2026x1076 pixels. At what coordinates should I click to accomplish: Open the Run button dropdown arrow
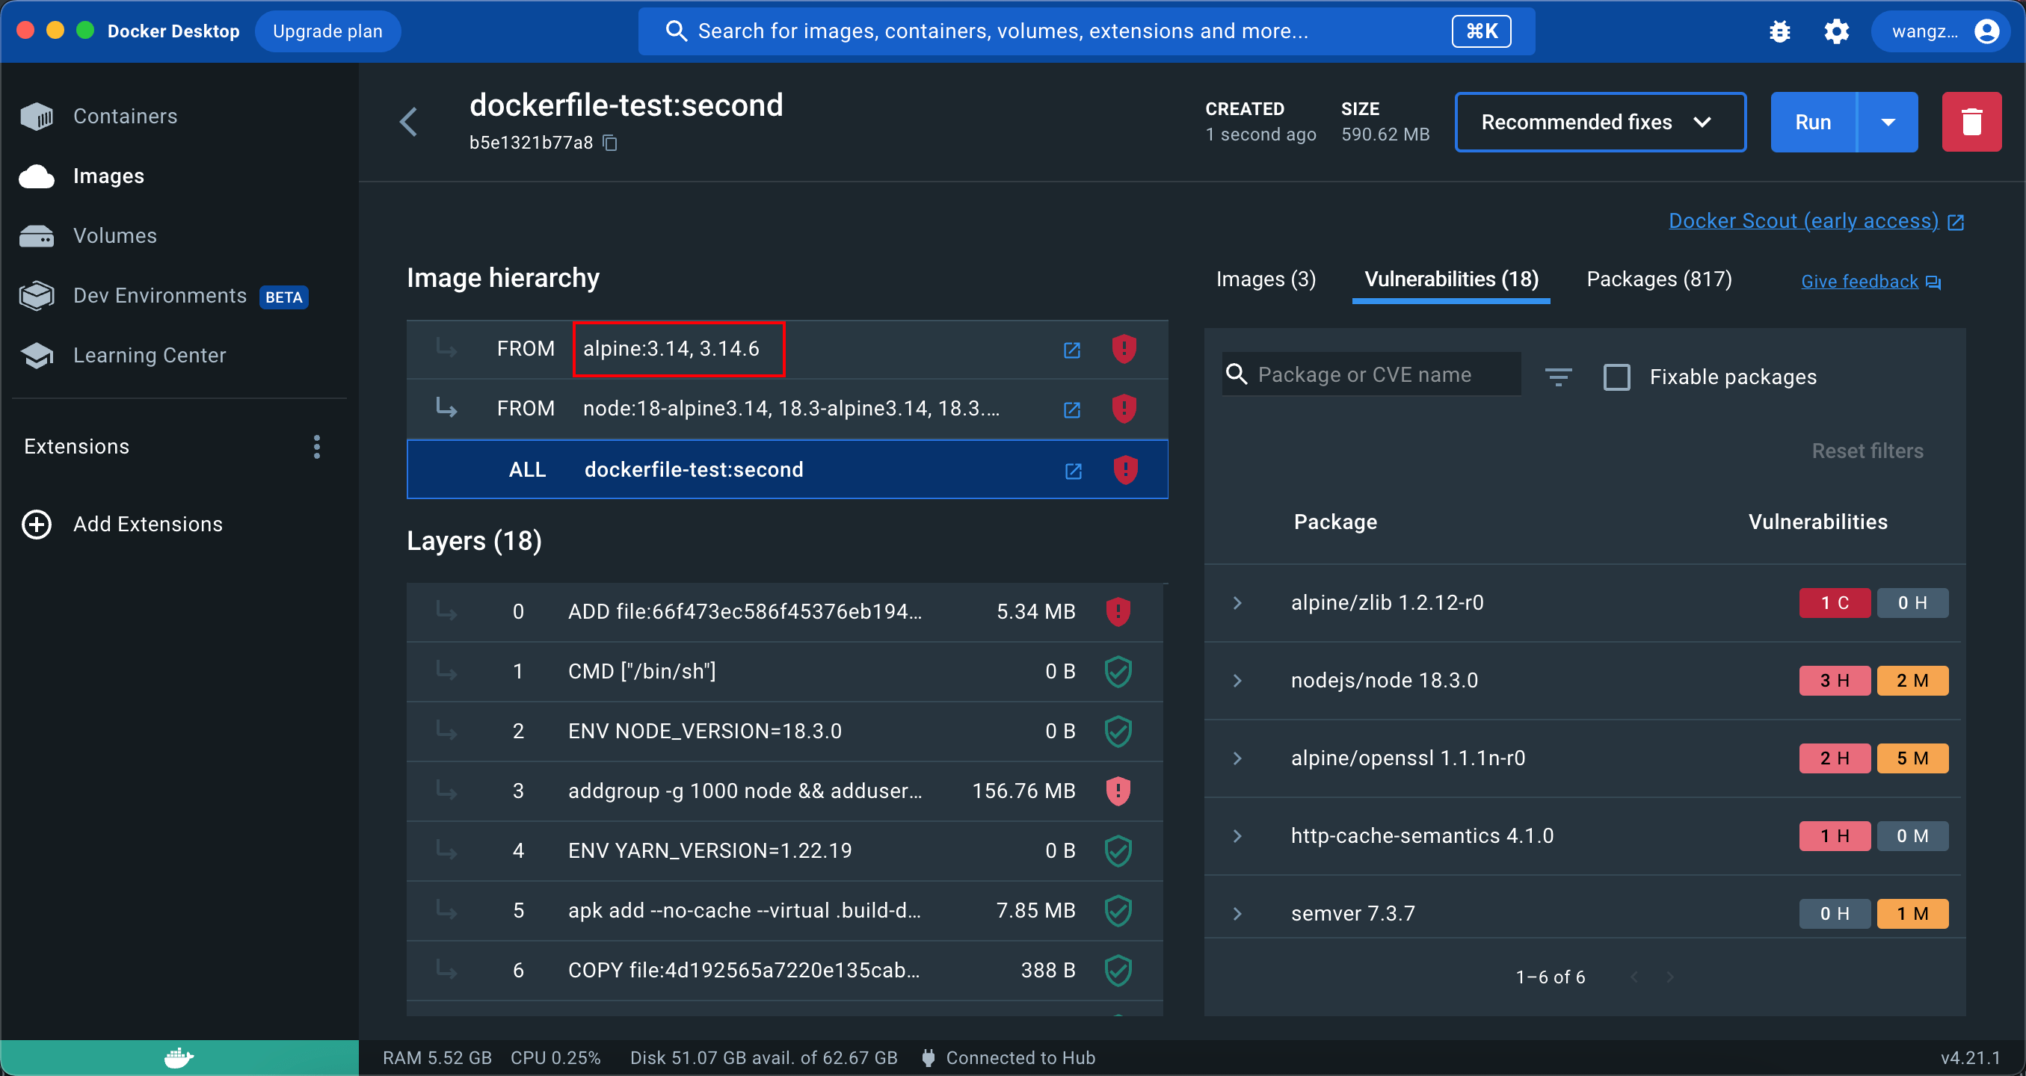1888,122
